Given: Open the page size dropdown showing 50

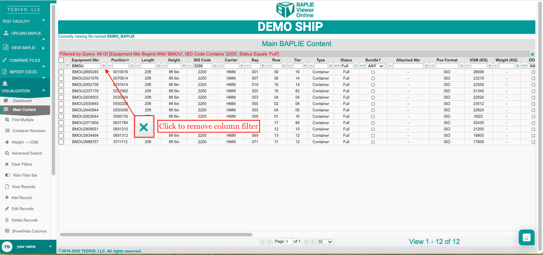Looking at the screenshot, I should [325, 242].
